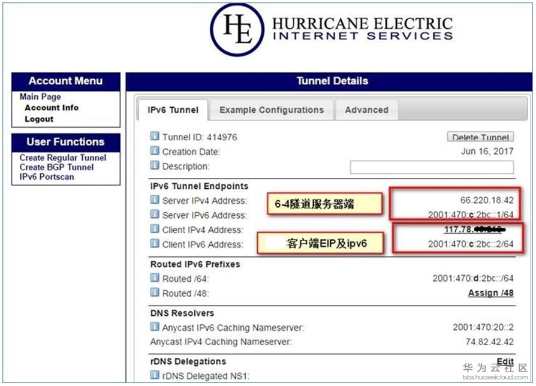Image resolution: width=536 pixels, height=386 pixels.
Task: Open Create Regular Tunnel link
Action: click(x=63, y=158)
